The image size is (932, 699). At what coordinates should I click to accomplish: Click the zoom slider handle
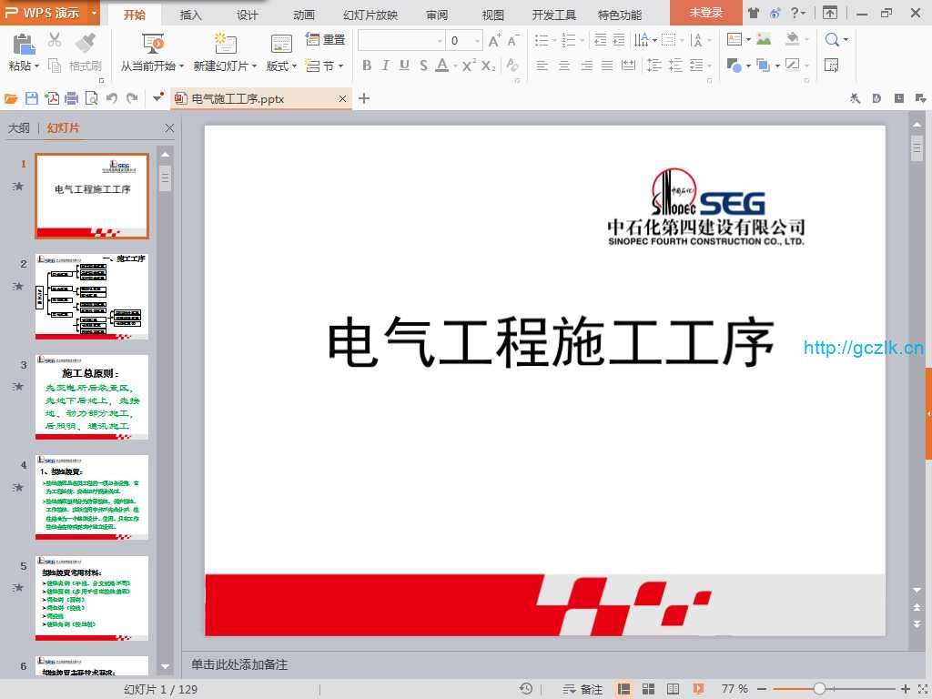pyautogui.click(x=819, y=689)
